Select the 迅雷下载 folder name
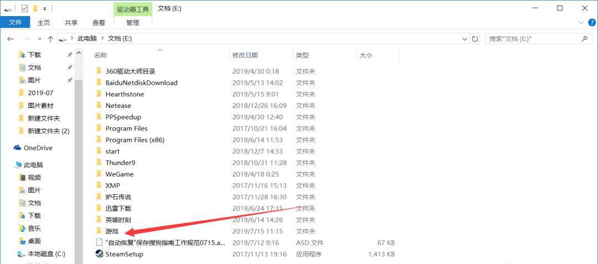This screenshot has width=598, height=264. tap(118, 209)
